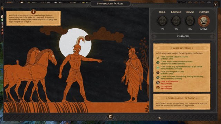Click the White-Hot Rage heading
221x124 pixels.
pyautogui.click(x=182, y=48)
